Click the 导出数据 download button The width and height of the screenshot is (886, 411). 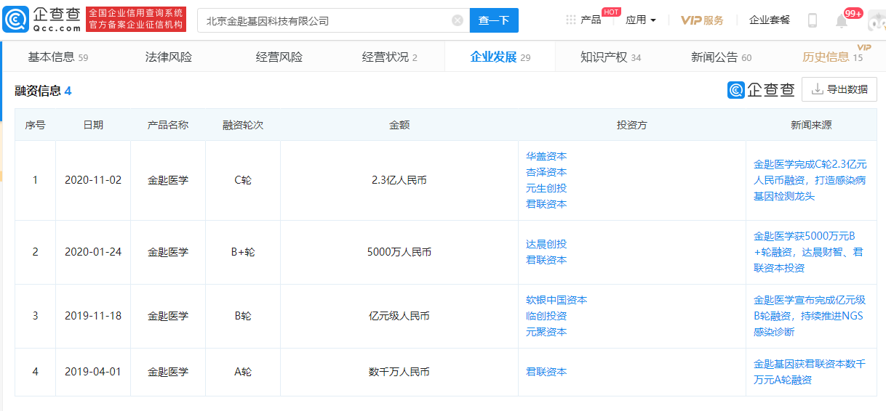click(x=839, y=89)
